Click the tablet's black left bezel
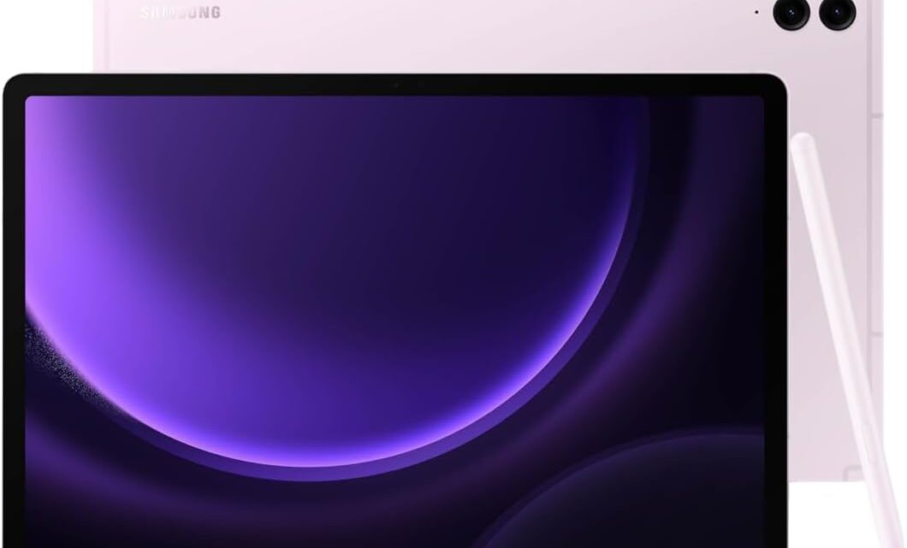 tap(14, 316)
